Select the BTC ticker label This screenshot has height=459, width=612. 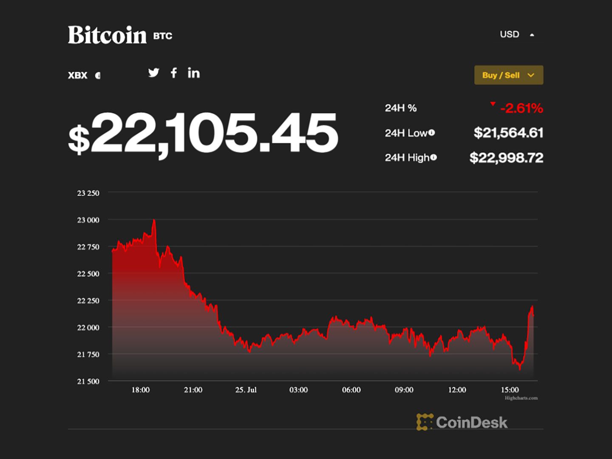point(163,36)
